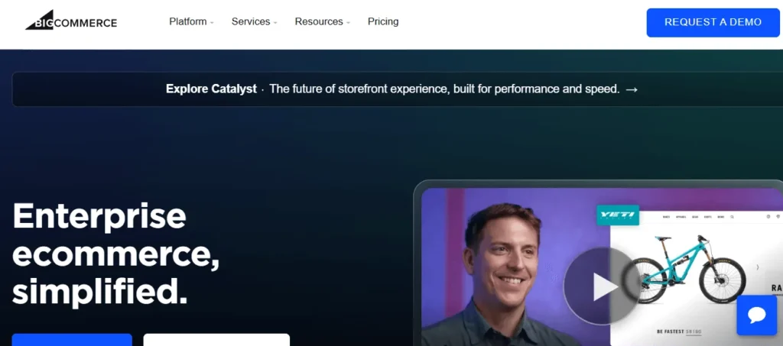Click the next-slide chevron beside the bike
The height and width of the screenshot is (346, 783).
click(x=757, y=268)
